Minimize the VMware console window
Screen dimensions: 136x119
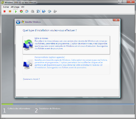click(x=120, y=2)
